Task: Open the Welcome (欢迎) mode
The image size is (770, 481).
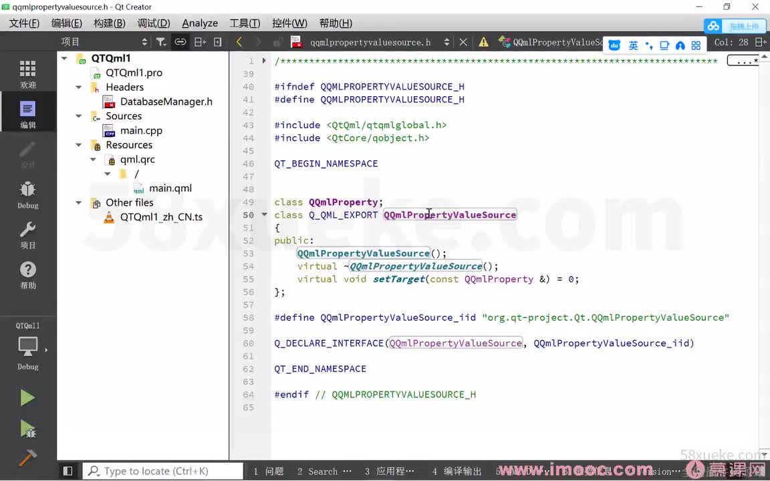Action: click(27, 73)
